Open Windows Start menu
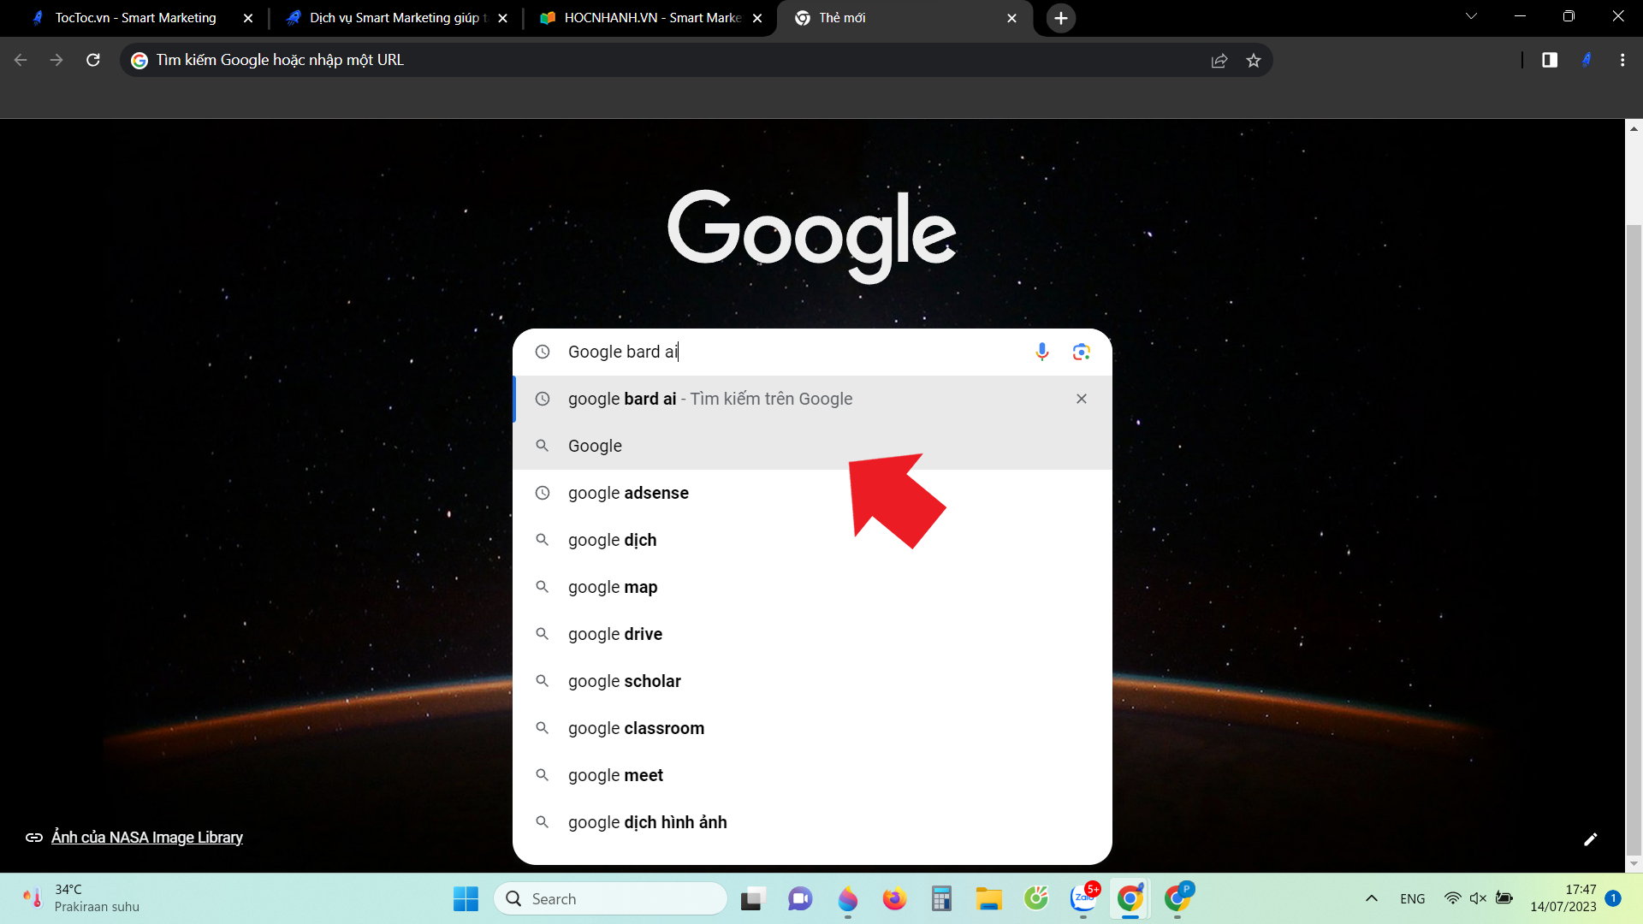The height and width of the screenshot is (924, 1643). (466, 898)
